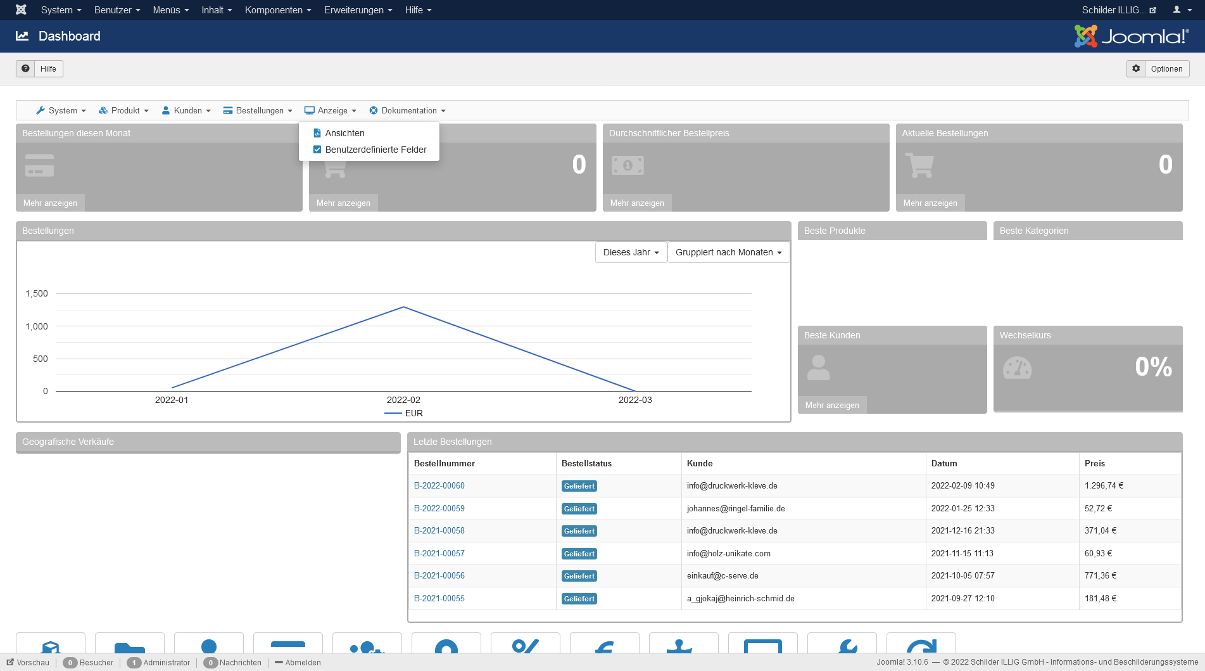1205x671 pixels.
Task: Open the Komponenten menu in top bar
Action: 278,10
